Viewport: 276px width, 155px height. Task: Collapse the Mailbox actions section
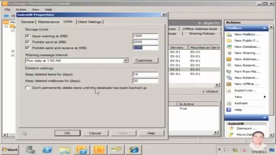coord(264,28)
